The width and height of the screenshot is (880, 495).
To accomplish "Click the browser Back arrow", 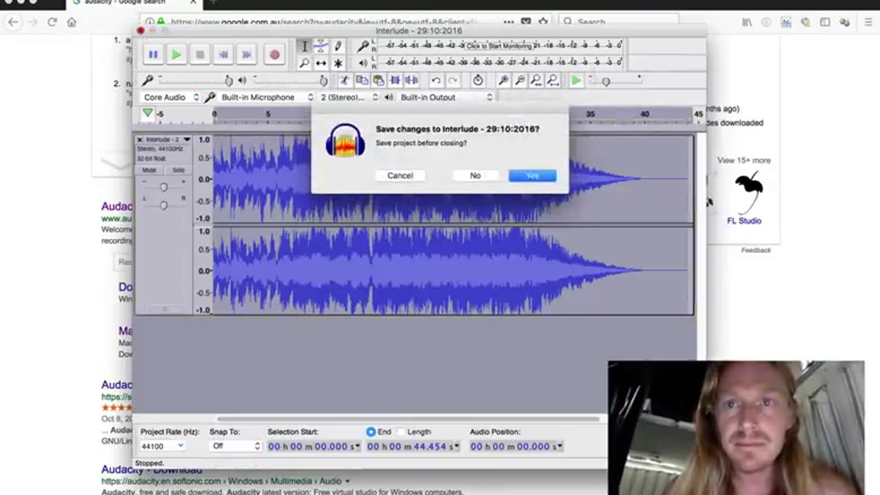I will pos(13,22).
